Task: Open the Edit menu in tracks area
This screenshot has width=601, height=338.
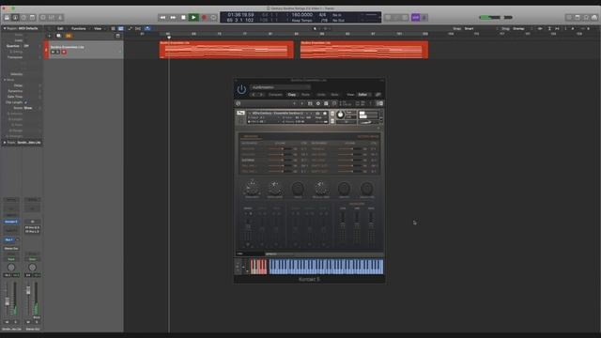Action: click(60, 28)
